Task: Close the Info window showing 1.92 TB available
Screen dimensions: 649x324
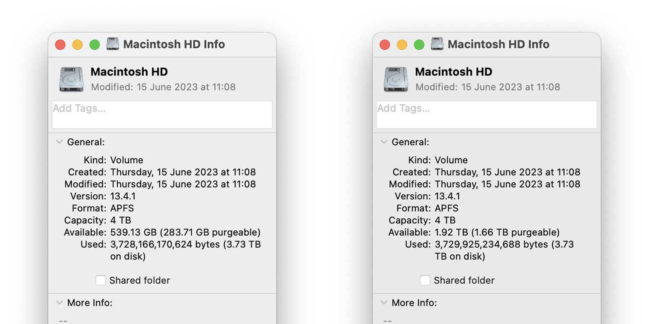Action: click(x=385, y=44)
